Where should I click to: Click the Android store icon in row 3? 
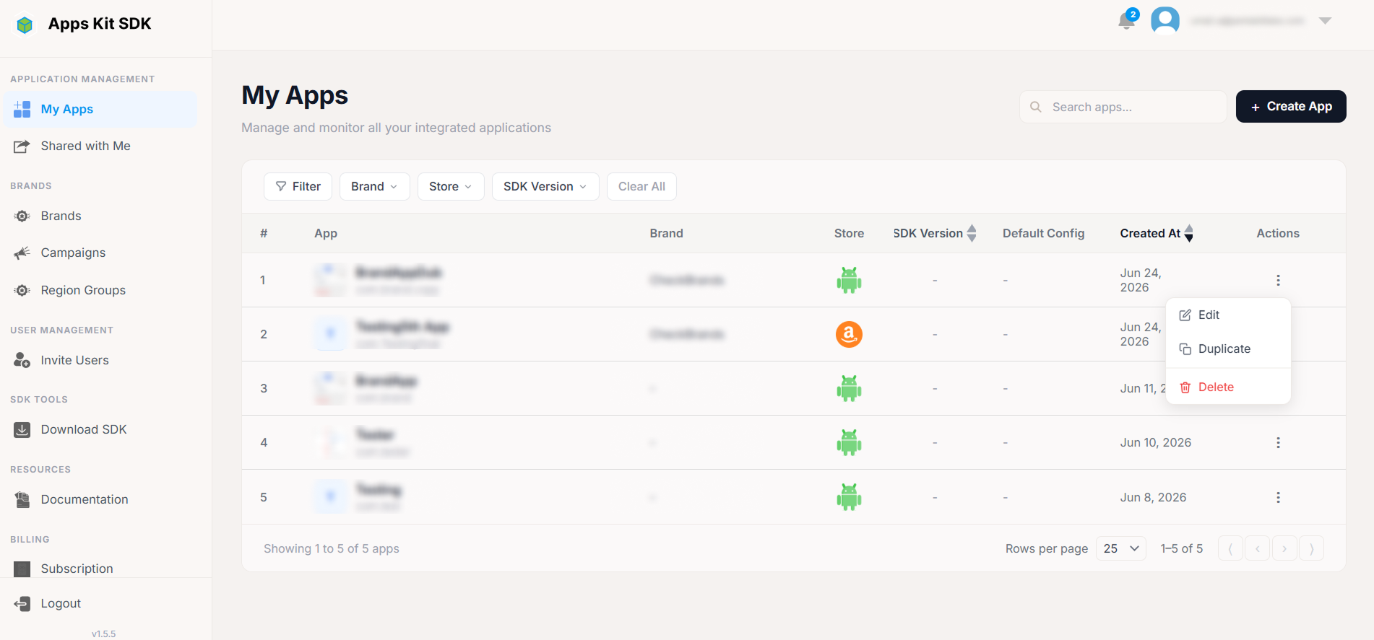(849, 388)
